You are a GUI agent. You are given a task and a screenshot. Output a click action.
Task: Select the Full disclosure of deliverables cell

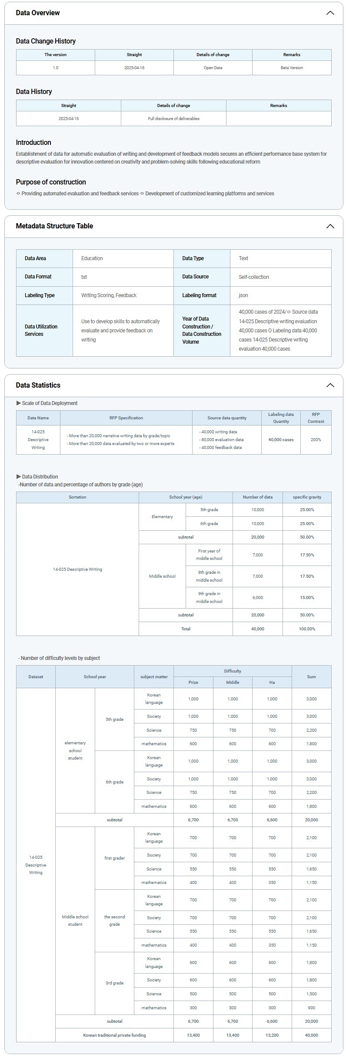click(173, 119)
